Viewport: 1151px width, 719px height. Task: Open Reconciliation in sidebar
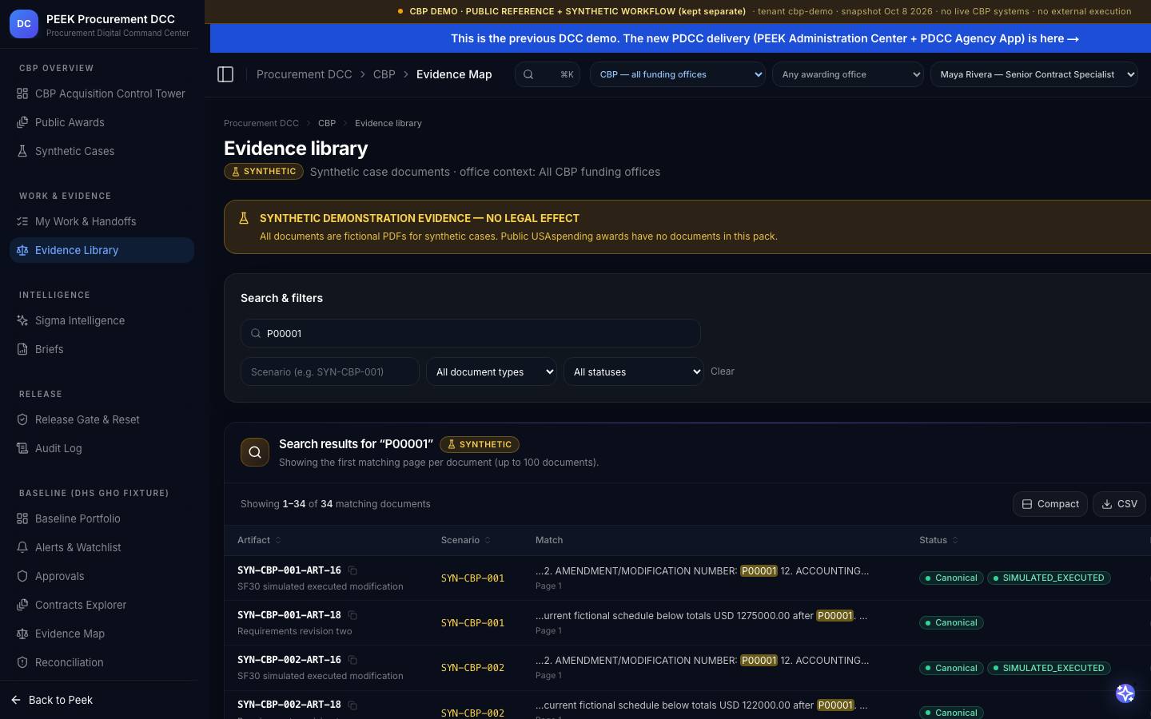coord(102,662)
